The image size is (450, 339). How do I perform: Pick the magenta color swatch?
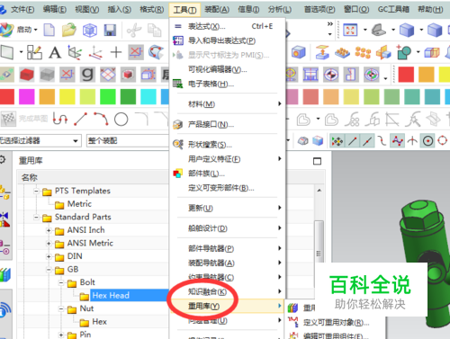coord(27,96)
